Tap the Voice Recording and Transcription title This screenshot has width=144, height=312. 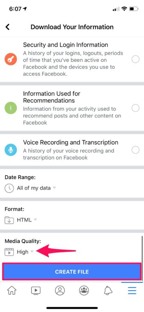pyautogui.click(x=71, y=142)
